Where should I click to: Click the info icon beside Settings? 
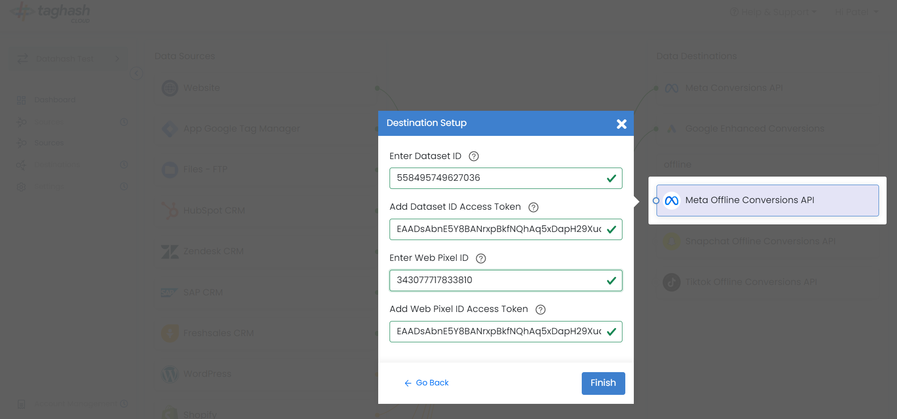[124, 187]
